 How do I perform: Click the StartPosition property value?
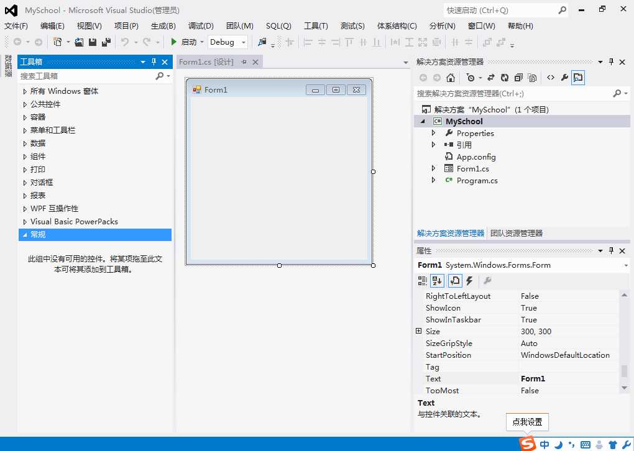[569, 355]
